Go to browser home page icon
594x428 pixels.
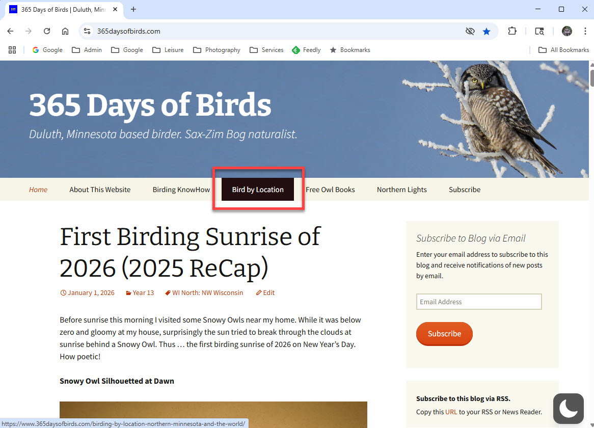tap(65, 31)
